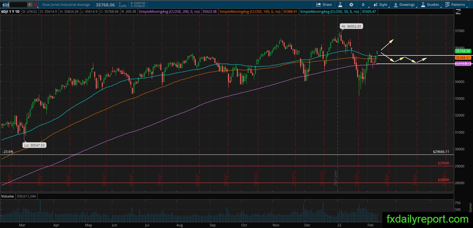Viewport: 473px width, 228px height.
Task: Click the close value C: 35768.06
Action: pyautogui.click(x=109, y=12)
